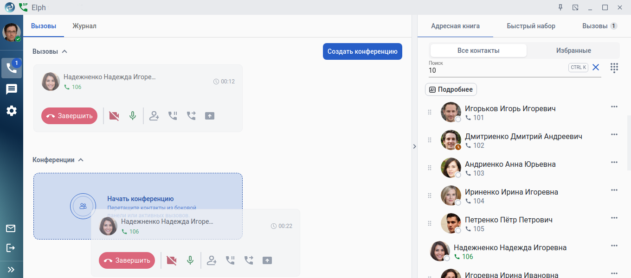Open more options for Надежненко Надежда Игоревна

(x=614, y=246)
